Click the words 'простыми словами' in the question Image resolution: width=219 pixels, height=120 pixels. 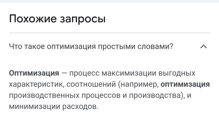click(135, 46)
